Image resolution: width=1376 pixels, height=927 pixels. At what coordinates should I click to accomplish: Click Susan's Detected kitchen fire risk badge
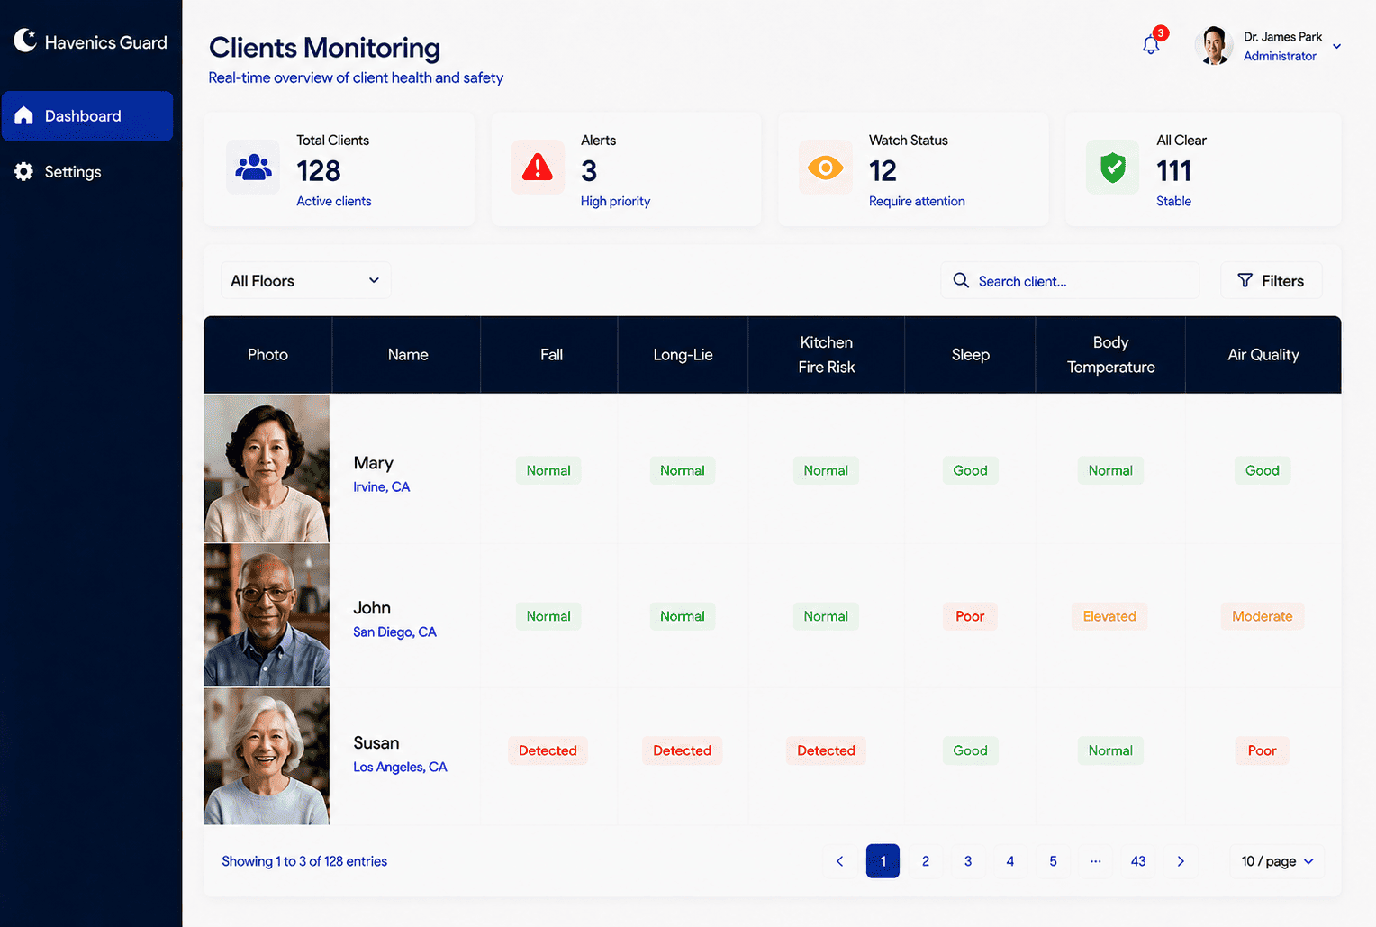tap(826, 750)
